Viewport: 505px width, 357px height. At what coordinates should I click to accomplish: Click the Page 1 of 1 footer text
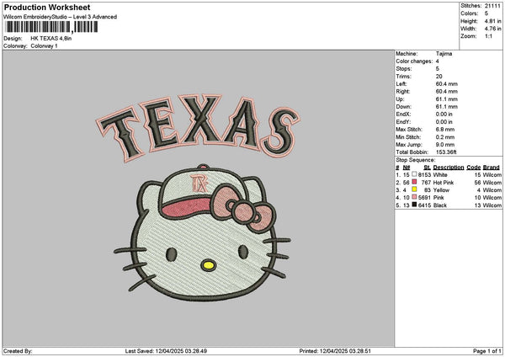(485, 350)
